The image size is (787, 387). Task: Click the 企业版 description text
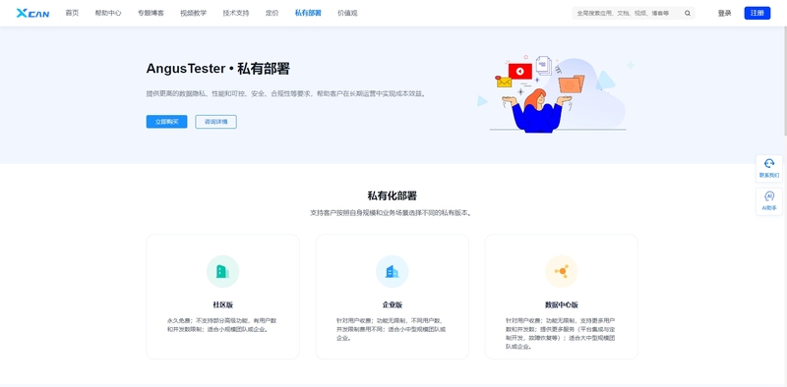point(392,329)
